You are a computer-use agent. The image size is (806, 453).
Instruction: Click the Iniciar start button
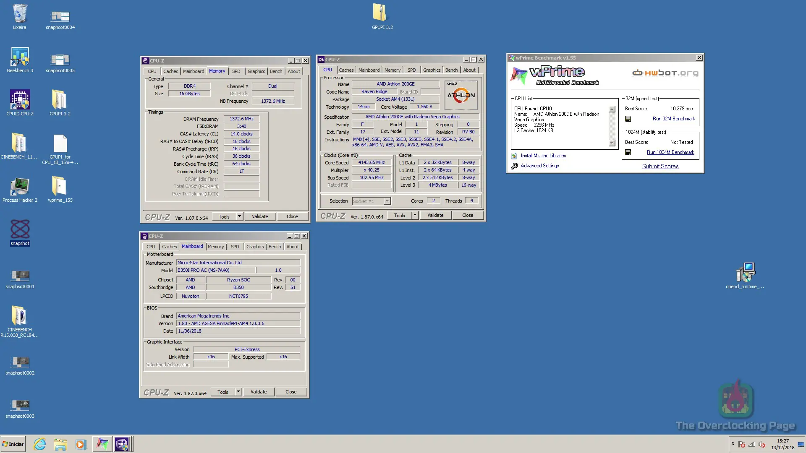click(x=13, y=444)
